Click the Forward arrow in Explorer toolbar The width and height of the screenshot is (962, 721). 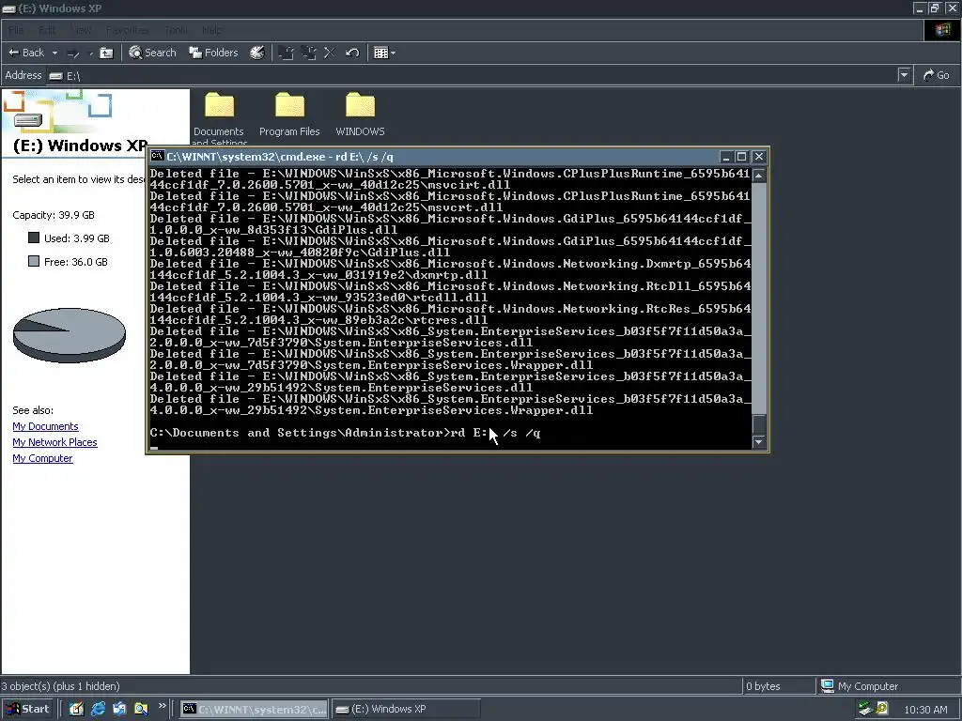click(x=73, y=54)
